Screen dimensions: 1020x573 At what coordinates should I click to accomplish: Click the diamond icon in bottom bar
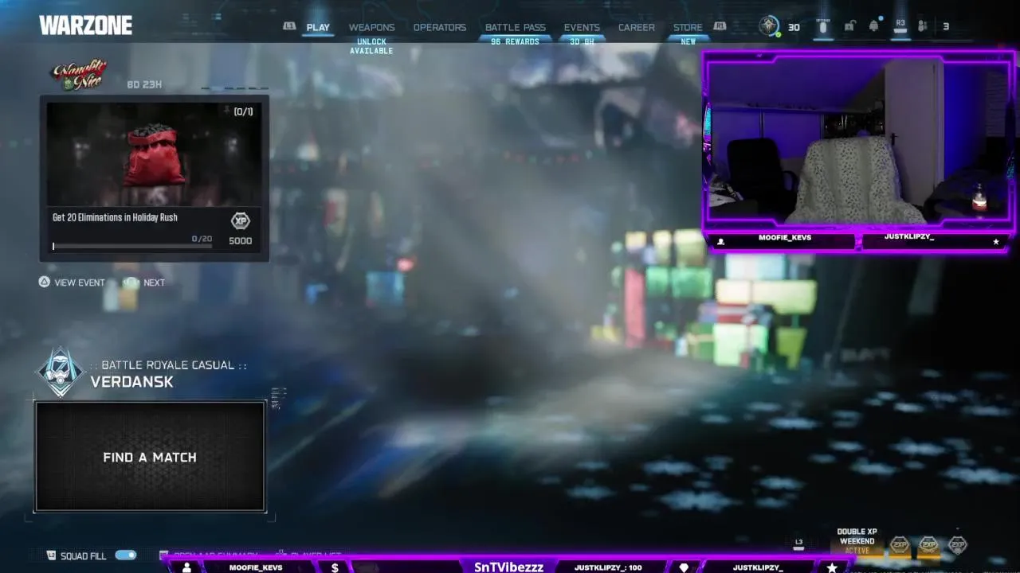click(684, 567)
